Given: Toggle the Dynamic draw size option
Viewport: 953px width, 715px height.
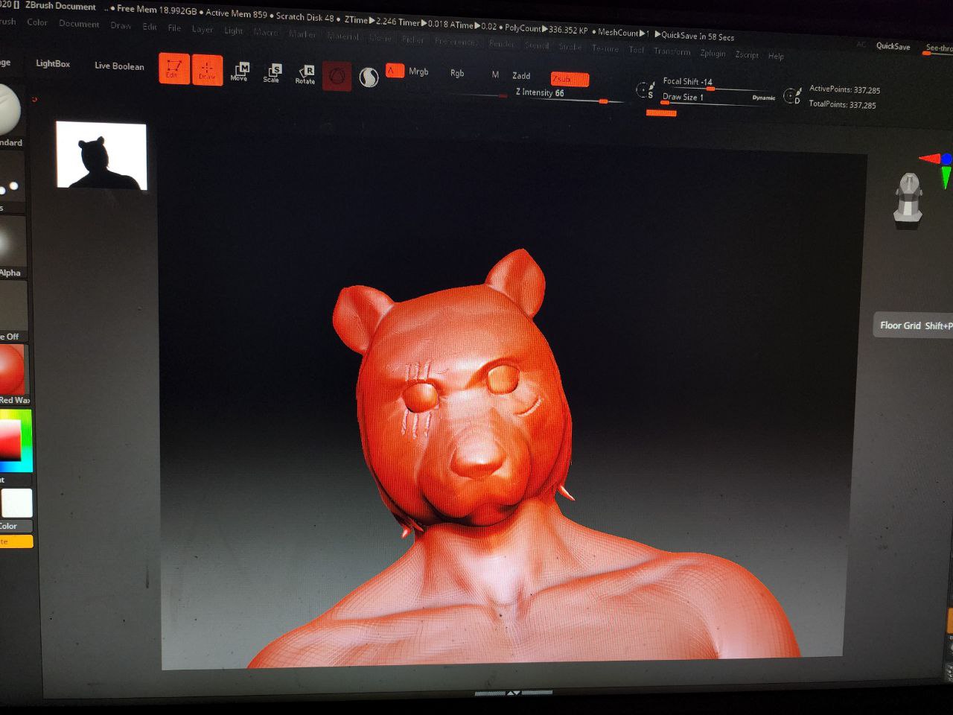Looking at the screenshot, I should click(763, 98).
